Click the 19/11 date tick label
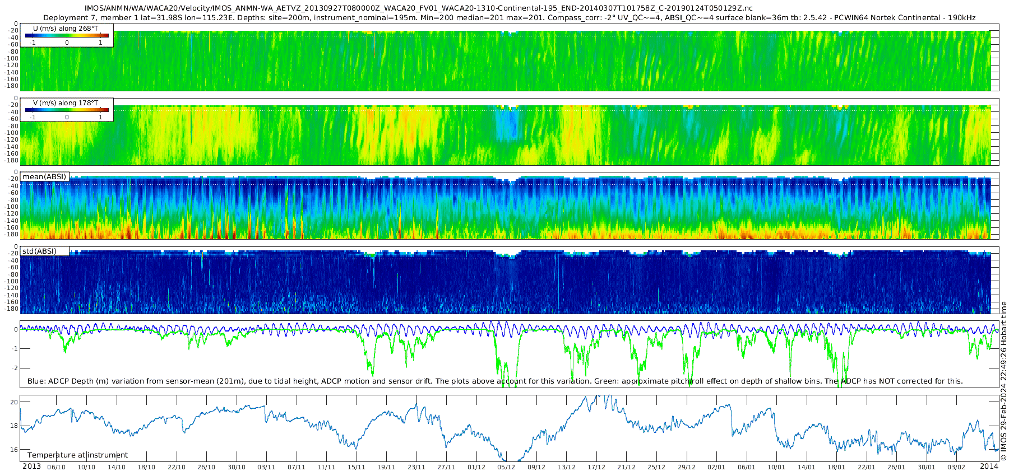1009x476 pixels. tap(386, 467)
